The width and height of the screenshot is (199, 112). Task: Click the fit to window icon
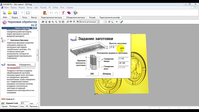tap(63, 22)
